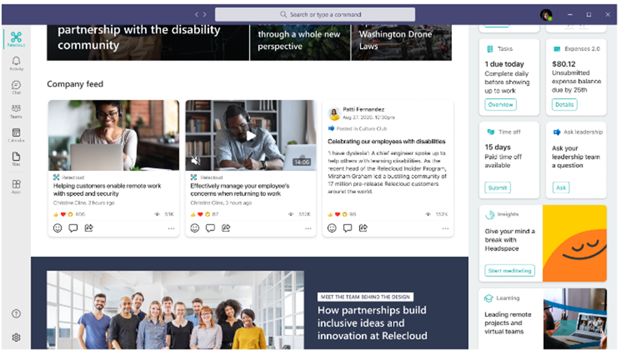The height and width of the screenshot is (355, 621).
Task: Open more options on the returning to work post
Action: click(308, 228)
